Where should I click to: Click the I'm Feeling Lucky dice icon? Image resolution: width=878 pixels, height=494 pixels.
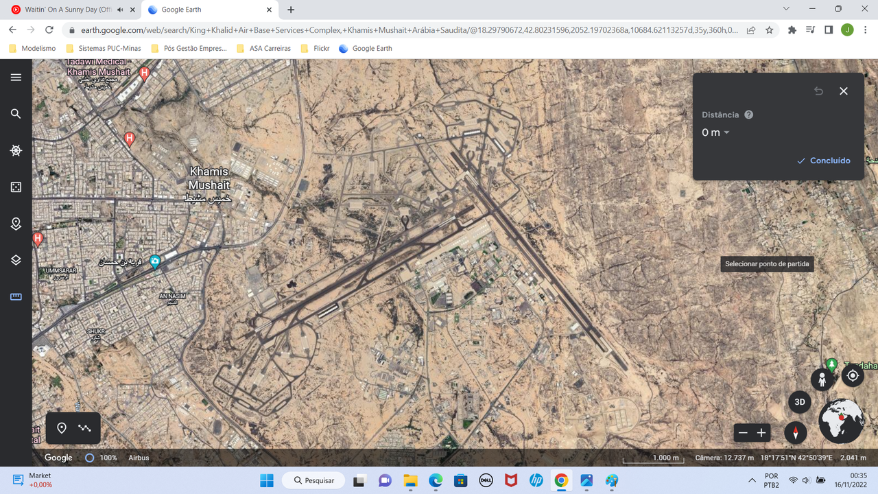point(16,187)
